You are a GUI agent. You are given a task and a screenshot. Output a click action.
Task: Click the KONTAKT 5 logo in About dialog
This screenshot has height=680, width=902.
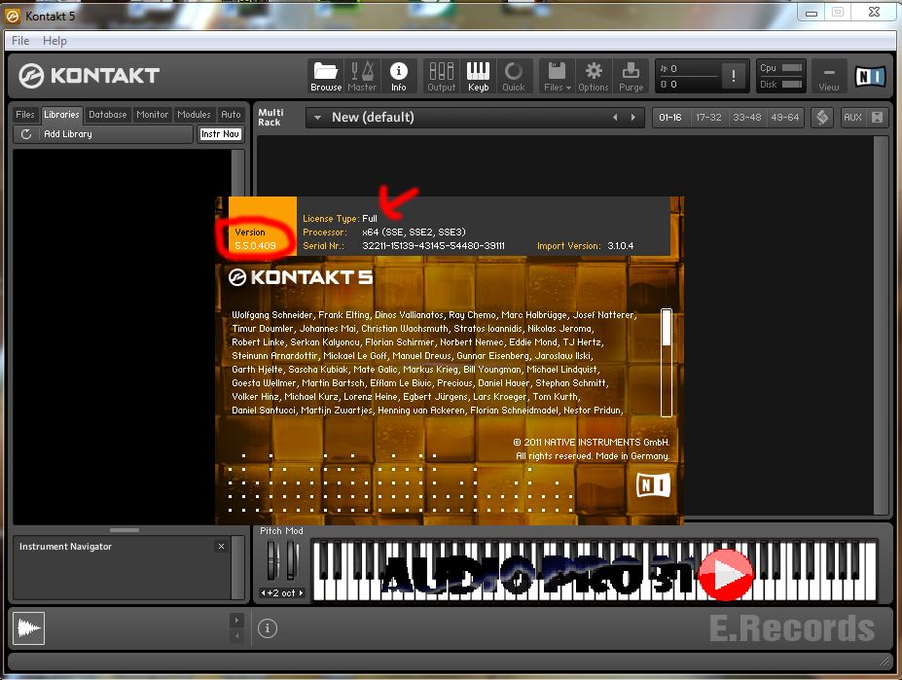coord(301,277)
